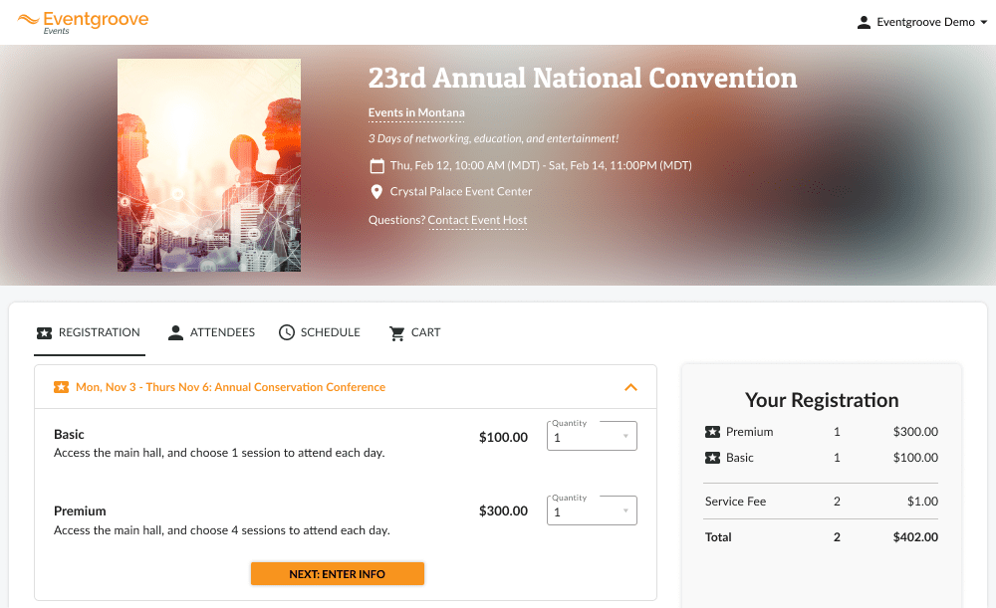Open the Events in Montana link

416,113
